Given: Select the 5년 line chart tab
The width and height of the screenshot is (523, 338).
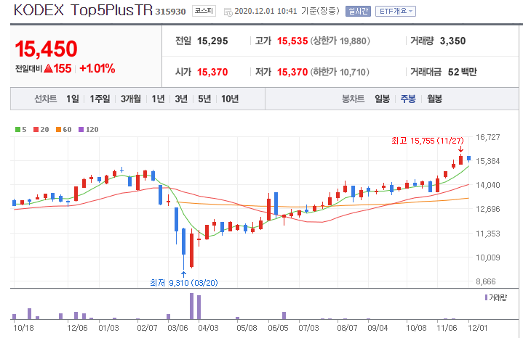Looking at the screenshot, I should (x=204, y=99).
